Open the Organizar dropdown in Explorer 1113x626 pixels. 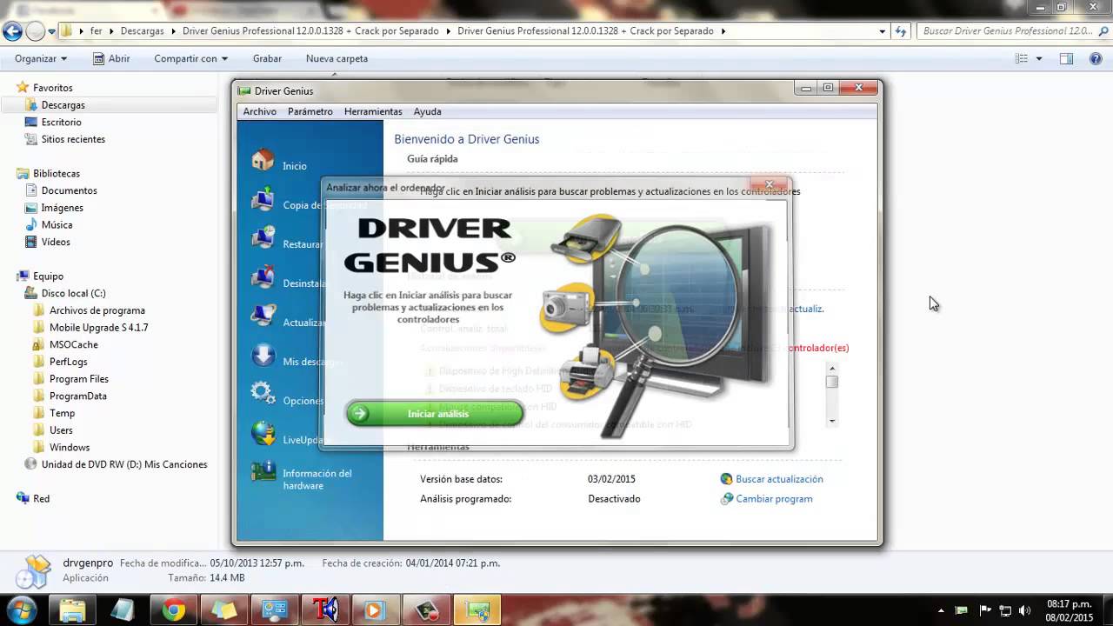41,58
